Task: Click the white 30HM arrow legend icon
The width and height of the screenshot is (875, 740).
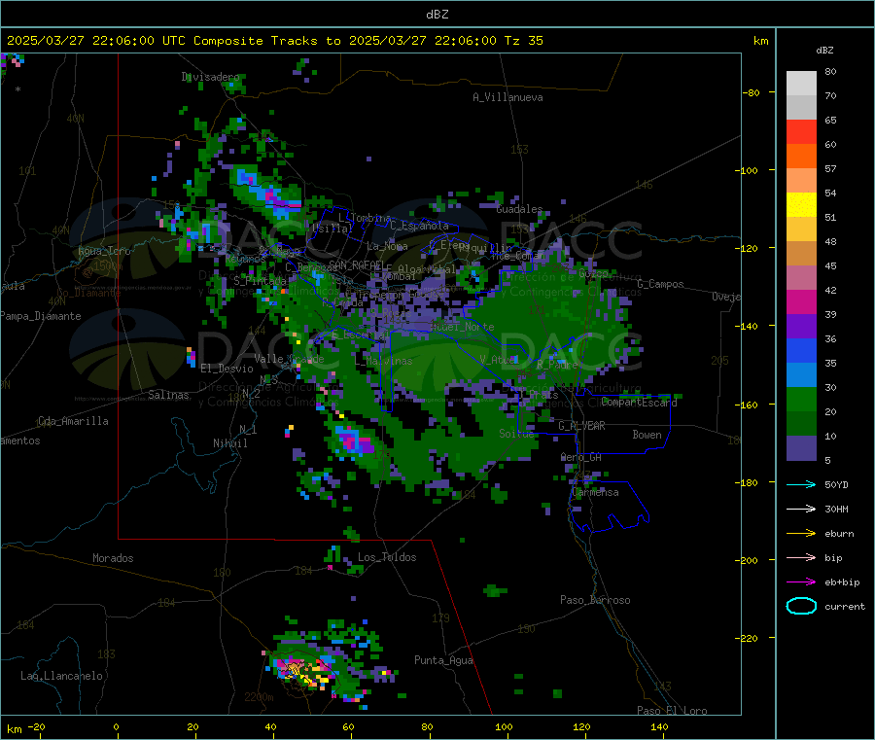Action: pos(801,509)
